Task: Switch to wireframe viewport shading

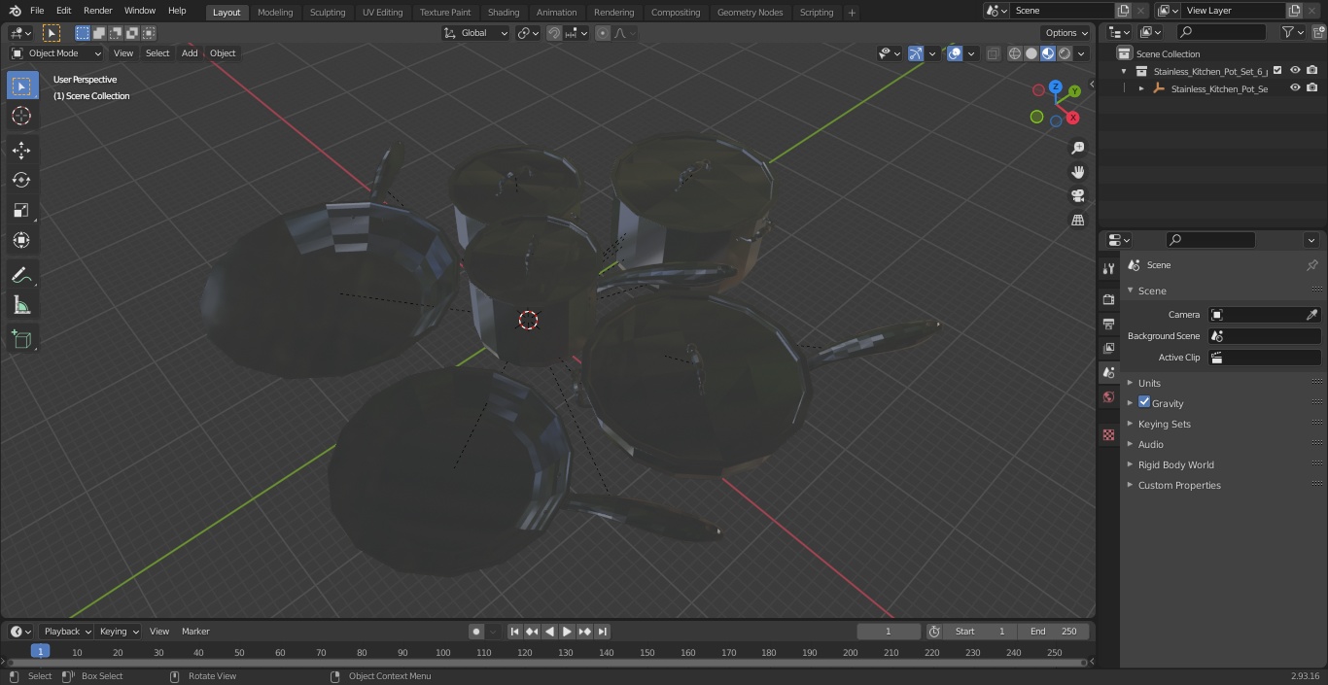Action: tap(1014, 53)
